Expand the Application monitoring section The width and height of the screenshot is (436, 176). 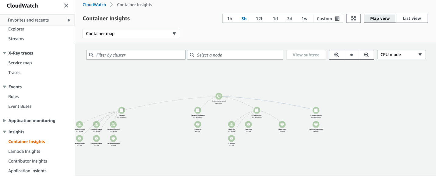pyautogui.click(x=32, y=121)
